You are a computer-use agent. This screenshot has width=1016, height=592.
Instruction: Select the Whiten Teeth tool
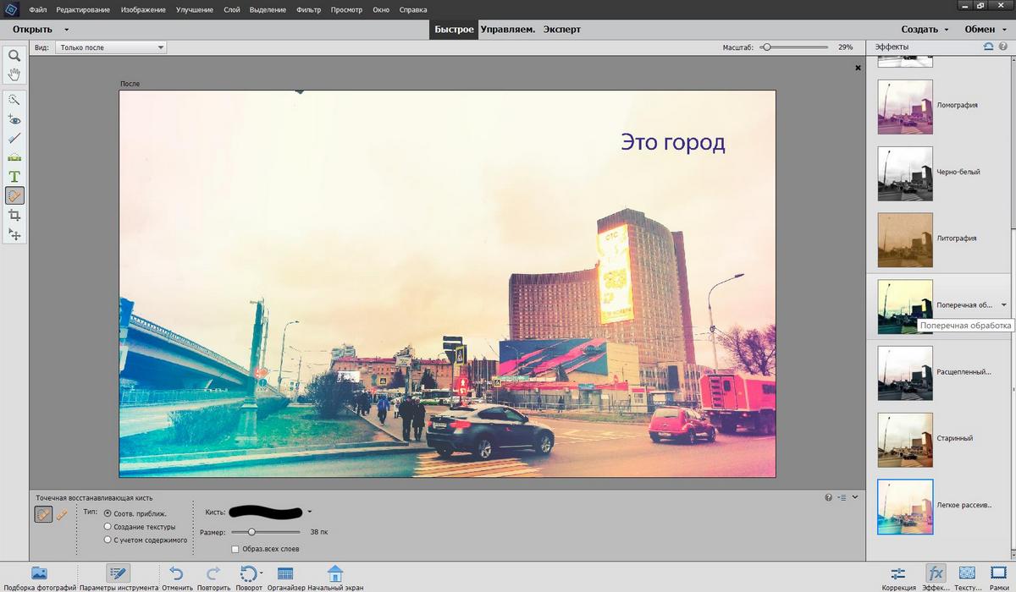click(x=14, y=138)
